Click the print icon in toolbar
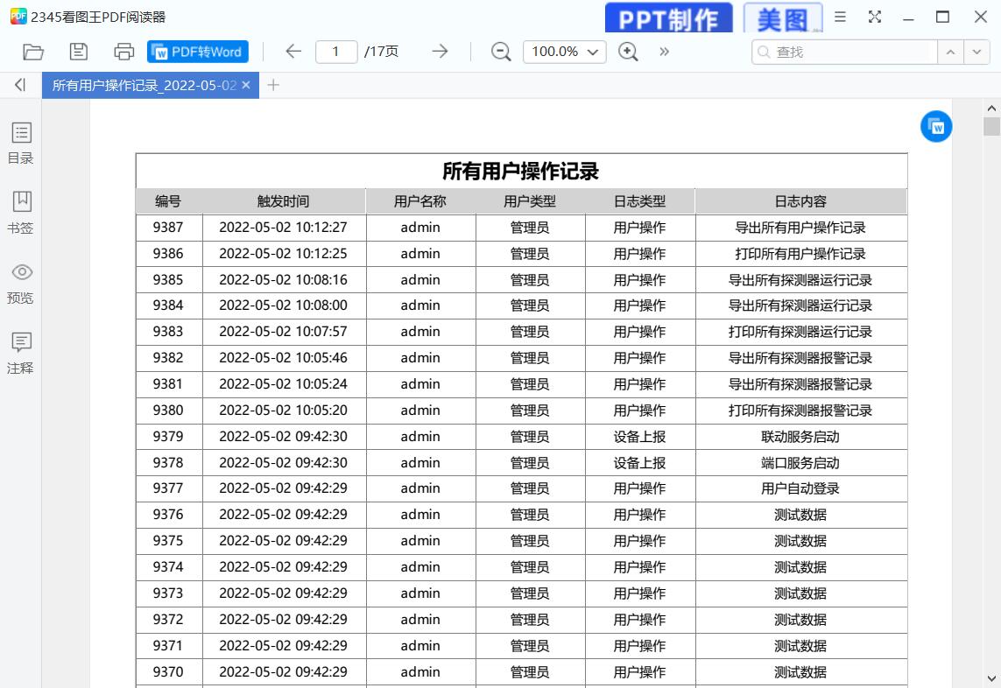 (124, 52)
